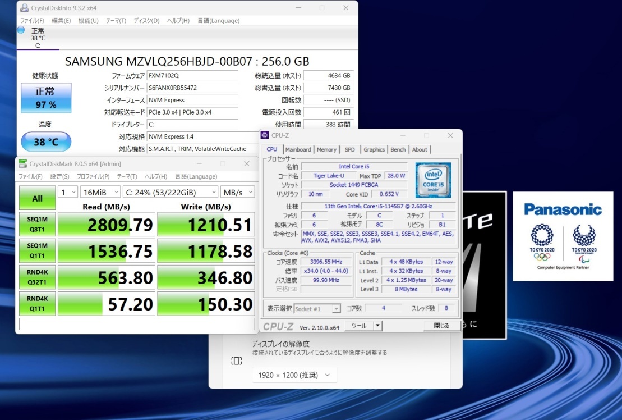Click the 1210.51 write result
Viewport: 622px width, 420px height.
pyautogui.click(x=206, y=225)
